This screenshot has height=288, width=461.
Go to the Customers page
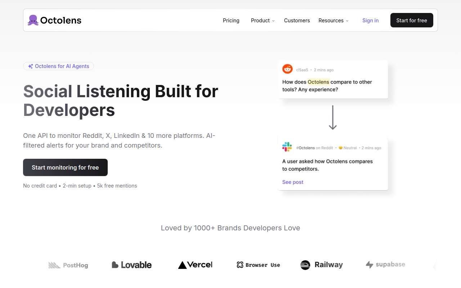[x=297, y=21]
